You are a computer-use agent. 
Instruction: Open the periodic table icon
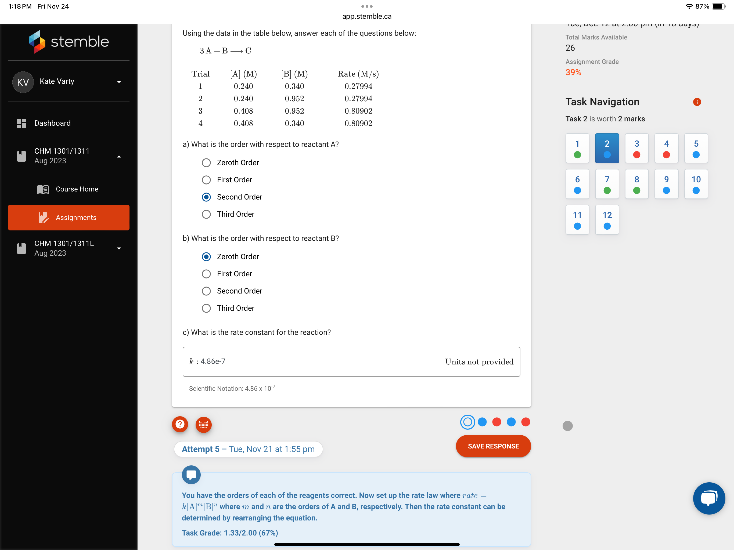pos(203,425)
